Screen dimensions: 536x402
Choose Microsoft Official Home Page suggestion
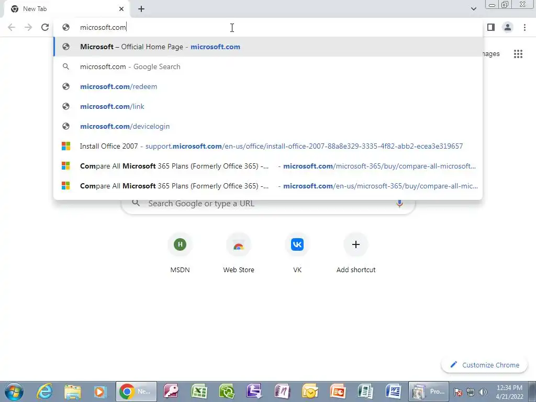point(267,47)
